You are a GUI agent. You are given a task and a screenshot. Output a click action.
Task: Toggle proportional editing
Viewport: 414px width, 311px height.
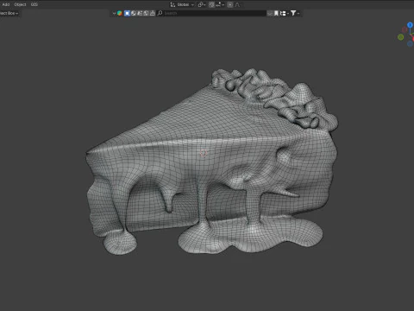tap(230, 4)
